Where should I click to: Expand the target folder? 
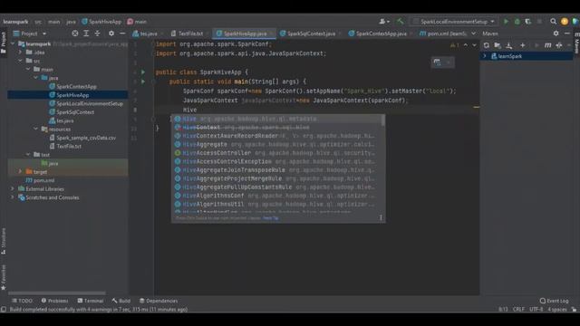coord(20,171)
